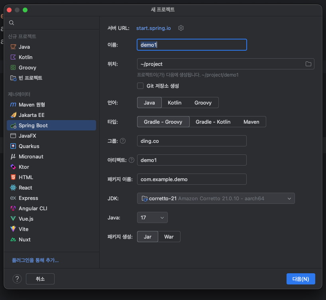Screen dimensions: 326x300
Task: Select Quarkus generator
Action: click(51, 146)
